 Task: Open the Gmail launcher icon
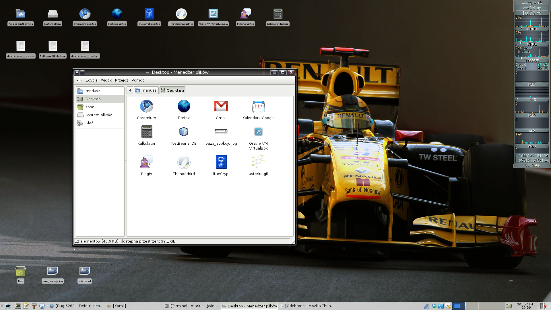click(221, 106)
